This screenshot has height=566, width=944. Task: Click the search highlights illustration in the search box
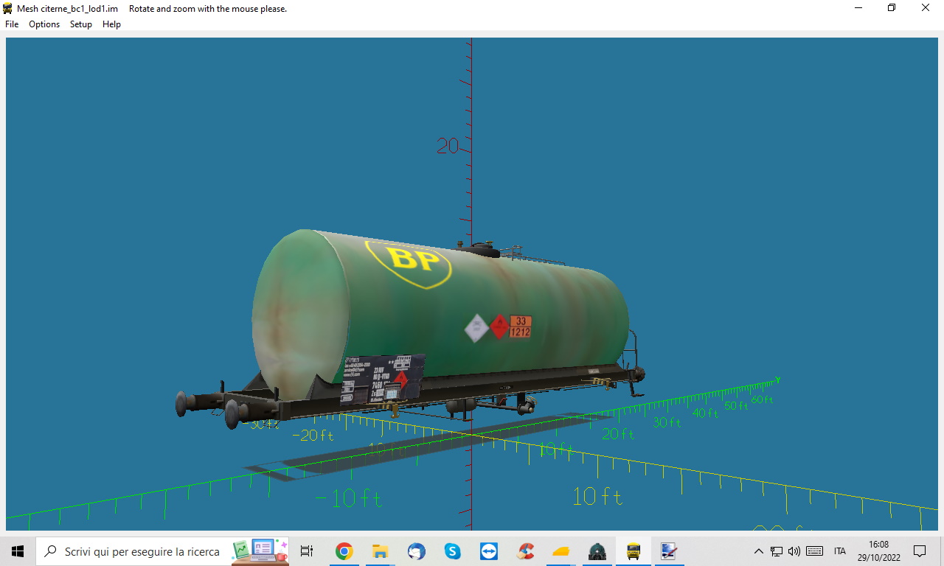[x=260, y=551]
